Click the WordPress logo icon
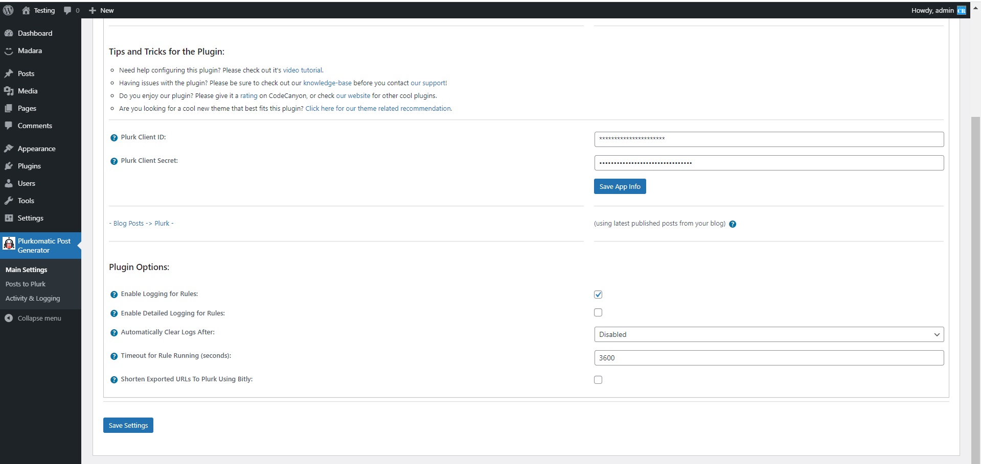Image resolution: width=981 pixels, height=464 pixels. tap(8, 10)
